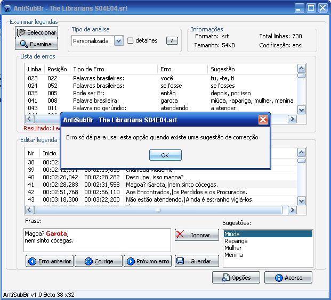This screenshot has height=300, width=331.
Task: Select error row with 'se fosse'
Action: click(x=160, y=86)
